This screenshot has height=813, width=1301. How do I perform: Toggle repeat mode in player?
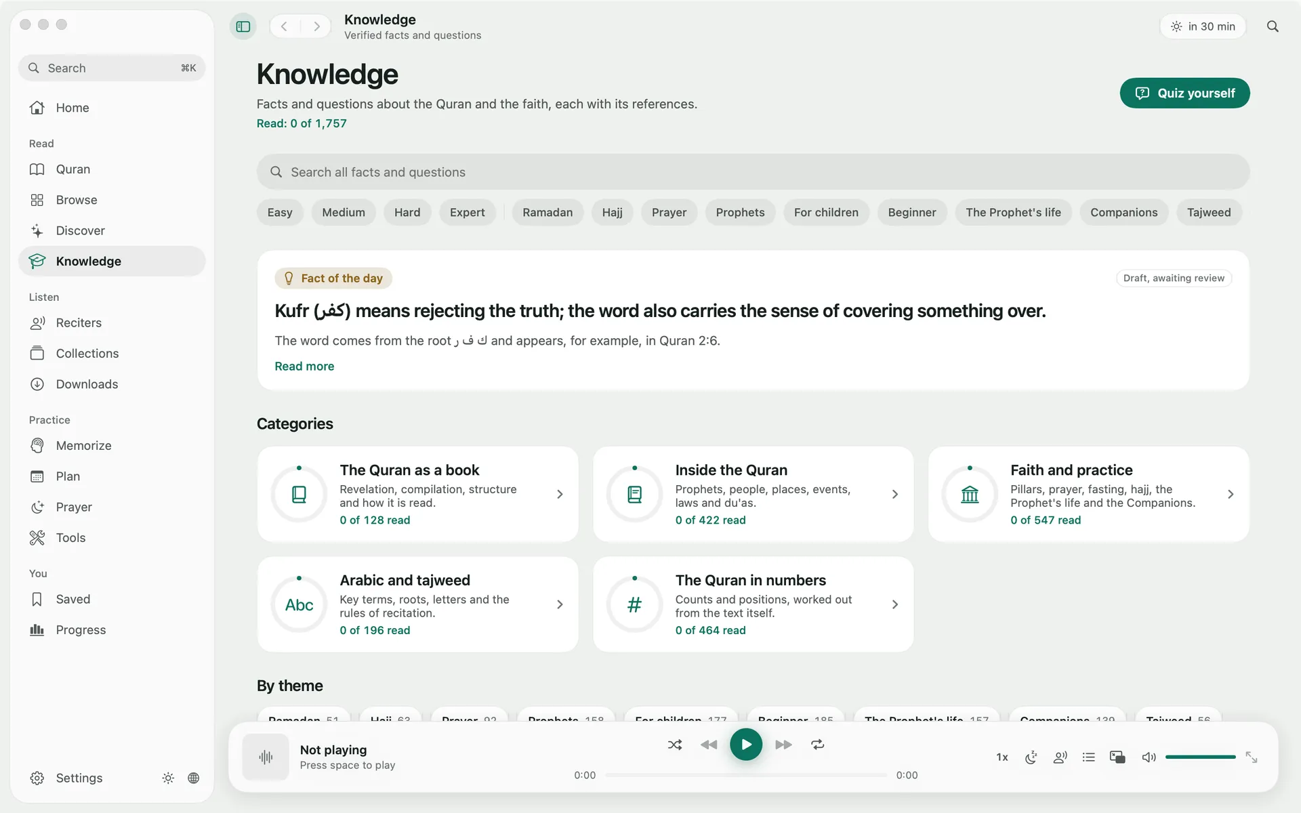(818, 745)
